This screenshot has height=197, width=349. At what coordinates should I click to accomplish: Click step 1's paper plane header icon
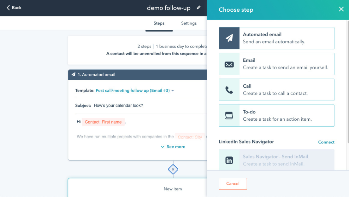point(74,74)
